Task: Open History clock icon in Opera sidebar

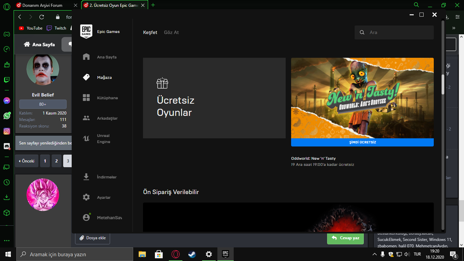Action: (7, 182)
